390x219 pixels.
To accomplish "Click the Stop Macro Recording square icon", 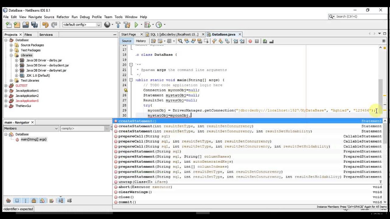I will coord(257,41).
